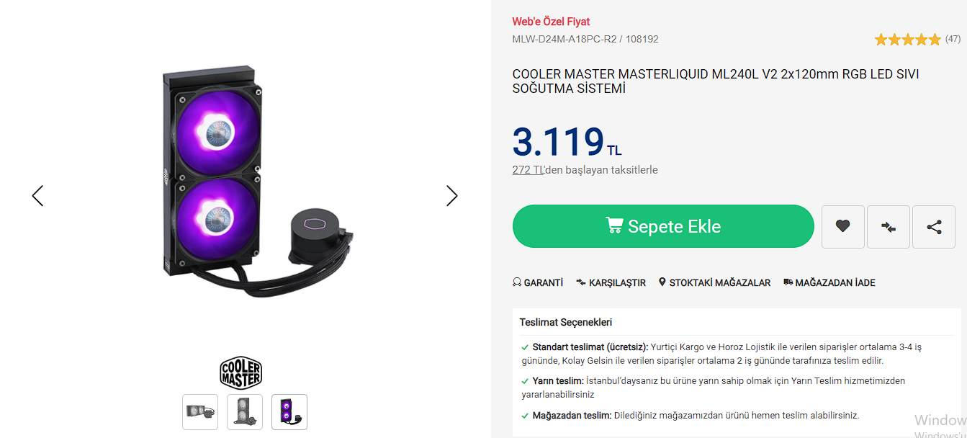Share the product using share icon
Image resolution: width=967 pixels, height=438 pixels.
click(934, 227)
